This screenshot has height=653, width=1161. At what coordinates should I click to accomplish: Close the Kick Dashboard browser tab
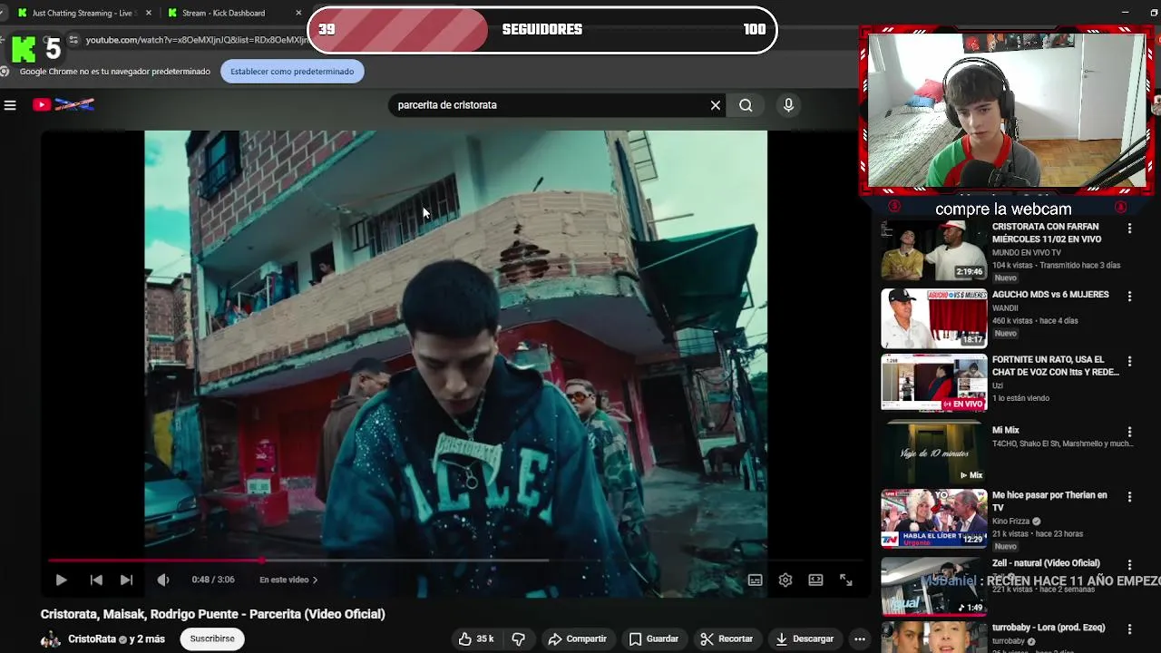coord(299,13)
